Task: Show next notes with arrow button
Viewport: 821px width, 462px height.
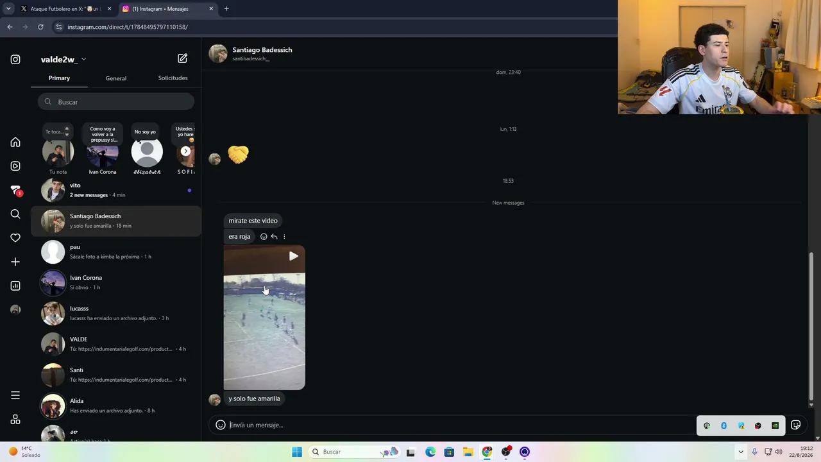Action: pyautogui.click(x=185, y=151)
